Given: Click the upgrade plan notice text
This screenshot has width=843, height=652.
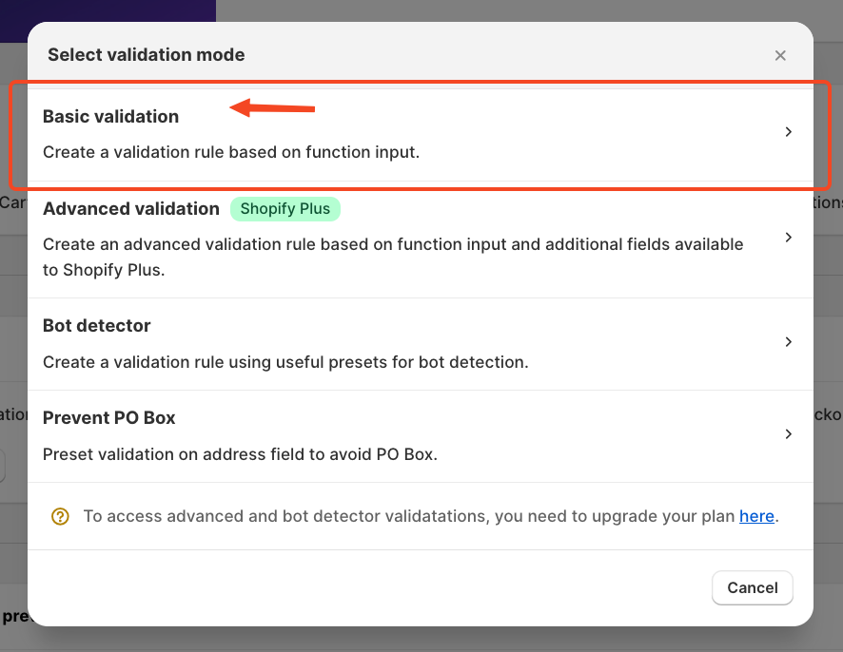Looking at the screenshot, I should 409,517.
